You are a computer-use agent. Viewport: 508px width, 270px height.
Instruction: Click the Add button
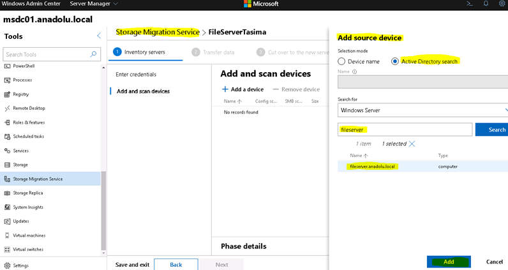click(449, 262)
